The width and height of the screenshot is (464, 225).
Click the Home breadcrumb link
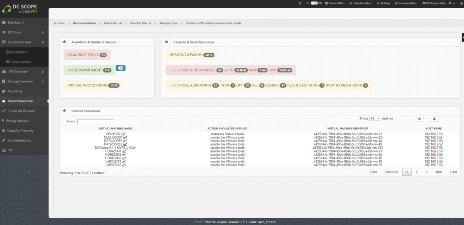(x=59, y=23)
